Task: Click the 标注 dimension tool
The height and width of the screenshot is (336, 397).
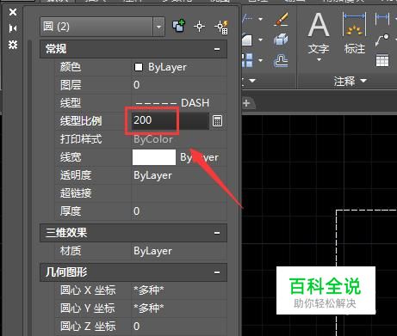Action: pyautogui.click(x=355, y=33)
